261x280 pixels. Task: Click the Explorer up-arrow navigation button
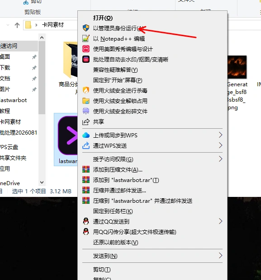pyautogui.click(x=17, y=25)
